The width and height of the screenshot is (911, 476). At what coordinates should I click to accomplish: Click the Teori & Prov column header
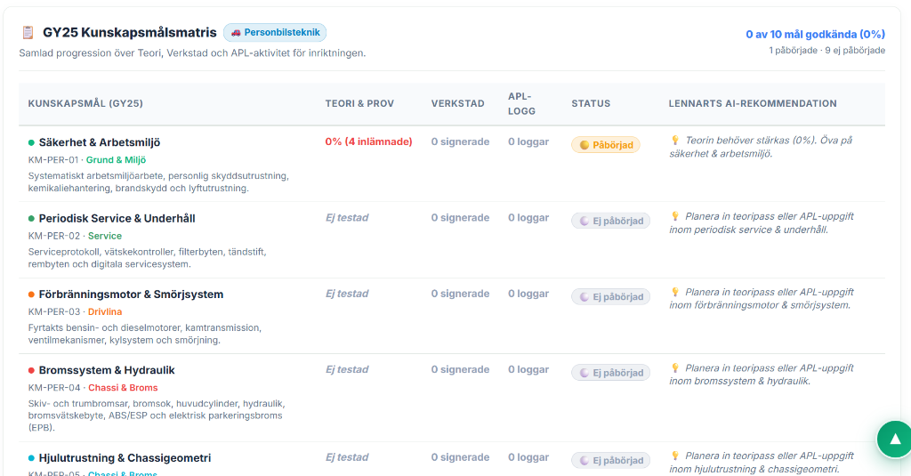coord(359,103)
